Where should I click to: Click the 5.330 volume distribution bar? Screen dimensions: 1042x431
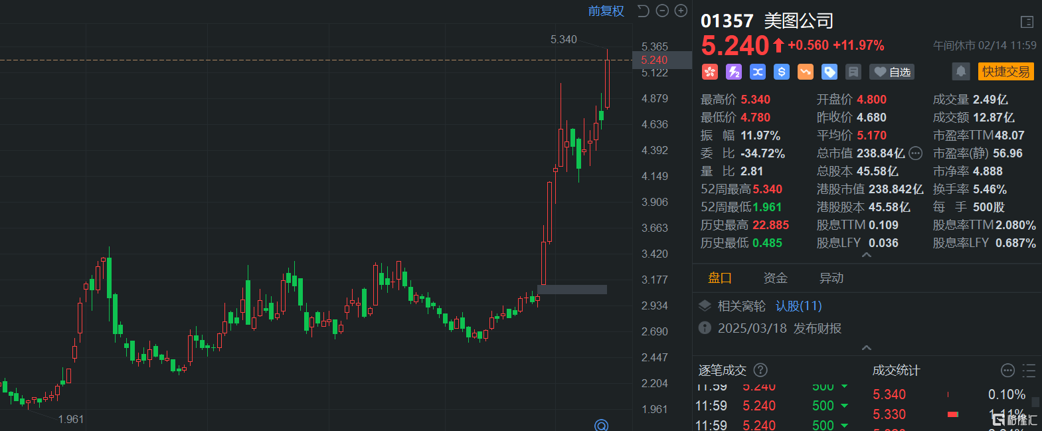[x=953, y=414]
